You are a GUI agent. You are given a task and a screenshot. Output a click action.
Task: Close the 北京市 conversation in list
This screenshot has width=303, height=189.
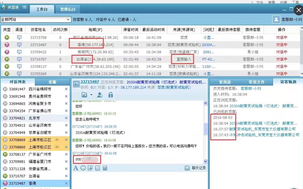click(66, 118)
